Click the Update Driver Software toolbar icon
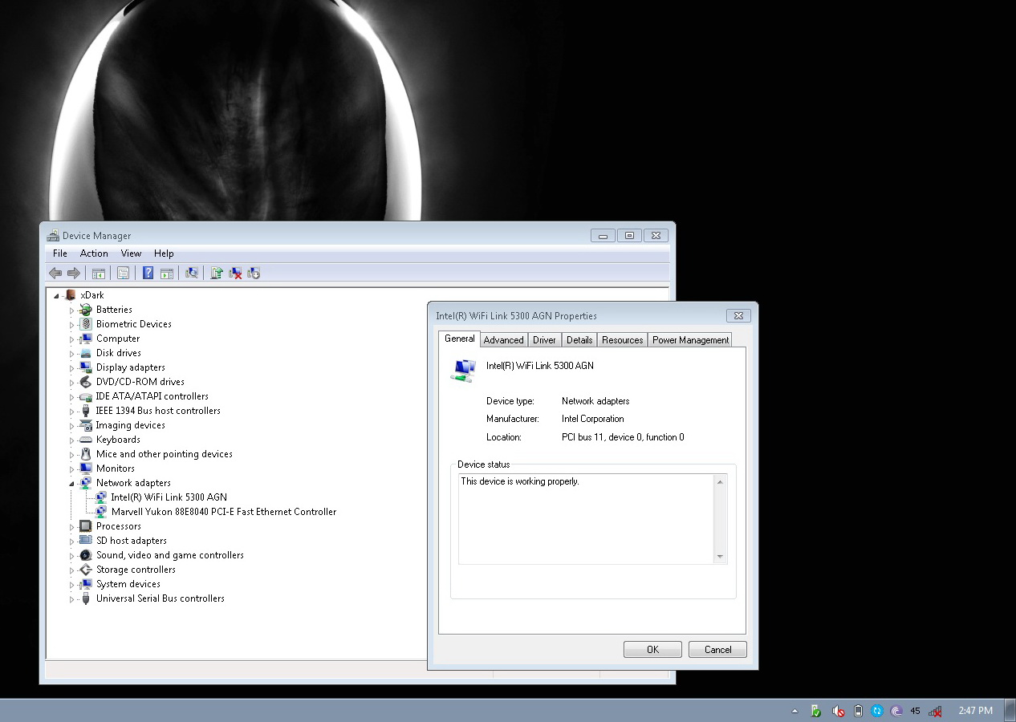 pyautogui.click(x=216, y=274)
